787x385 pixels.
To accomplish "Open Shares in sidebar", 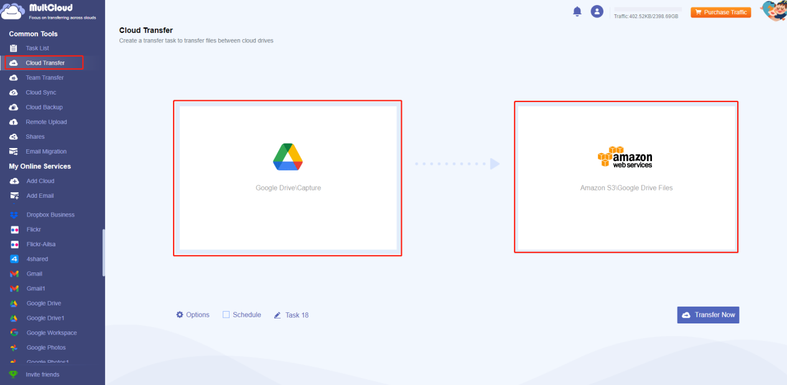I will point(35,137).
